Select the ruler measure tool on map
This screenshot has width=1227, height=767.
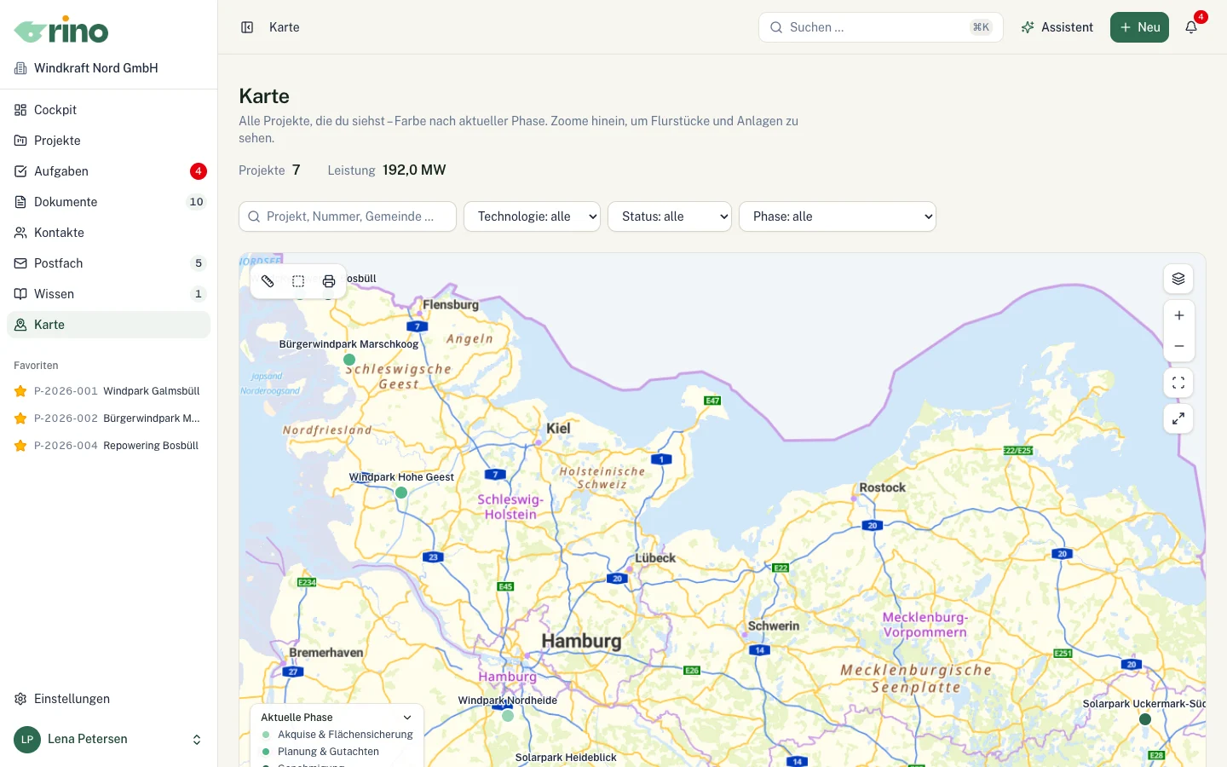[268, 281]
